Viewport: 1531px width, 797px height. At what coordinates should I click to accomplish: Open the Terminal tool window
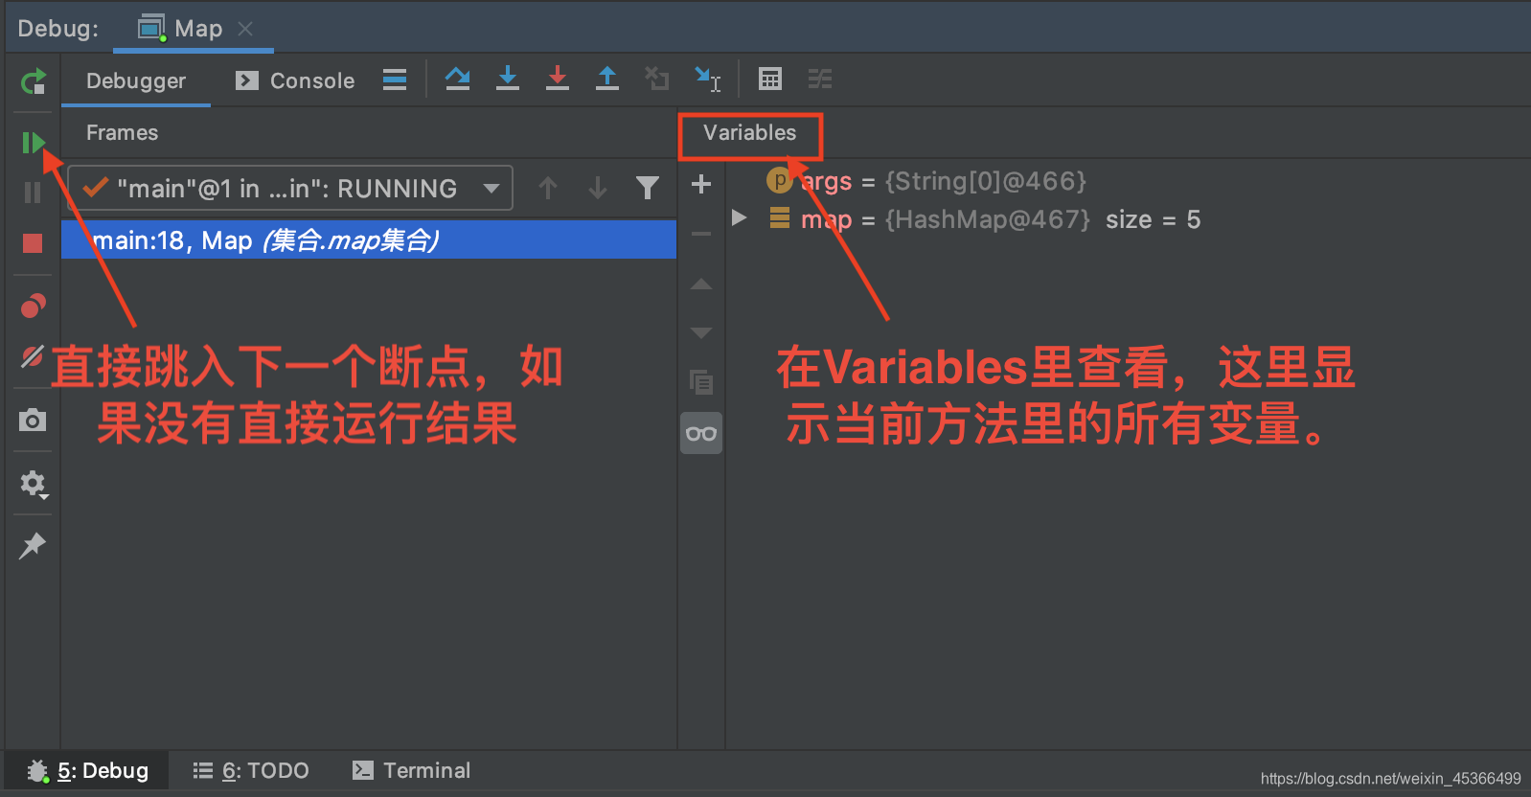[412, 770]
